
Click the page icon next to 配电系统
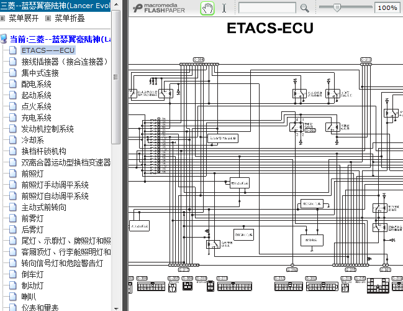[x=13, y=84]
